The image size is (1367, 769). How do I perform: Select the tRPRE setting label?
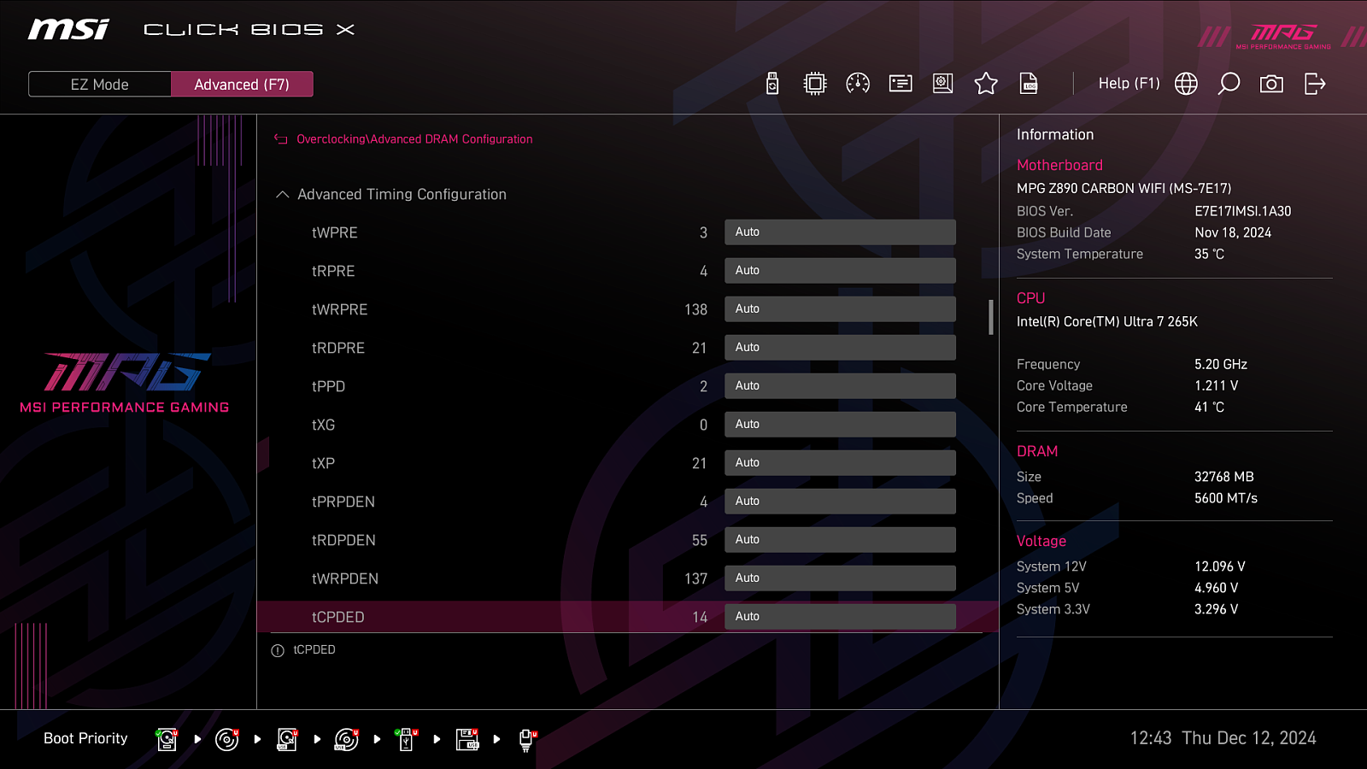[333, 271]
